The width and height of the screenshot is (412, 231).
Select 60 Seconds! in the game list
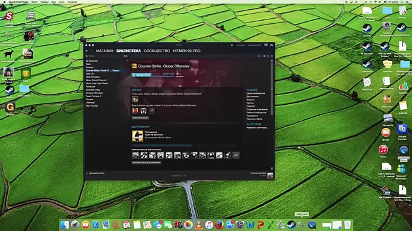point(92,61)
